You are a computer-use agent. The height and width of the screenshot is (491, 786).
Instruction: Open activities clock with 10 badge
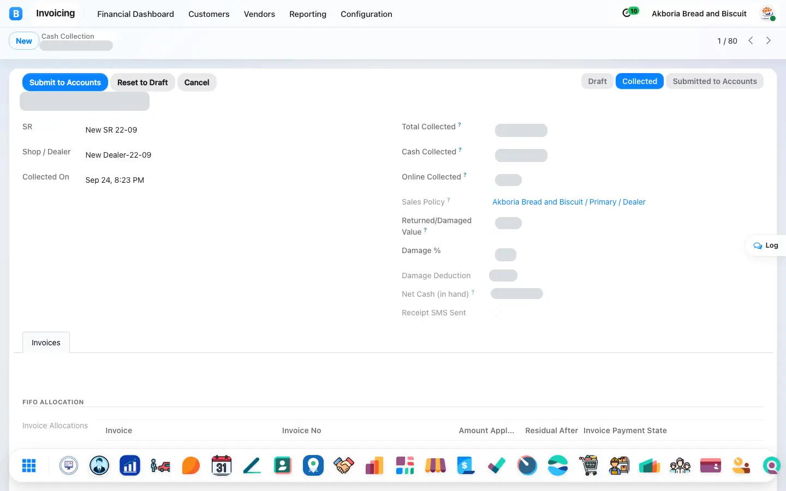[x=630, y=13]
